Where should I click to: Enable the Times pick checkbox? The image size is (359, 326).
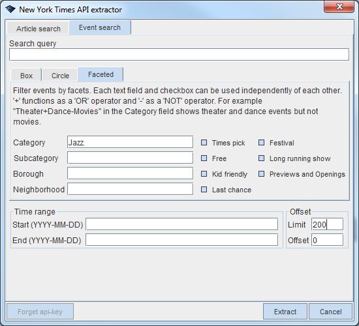(x=204, y=143)
